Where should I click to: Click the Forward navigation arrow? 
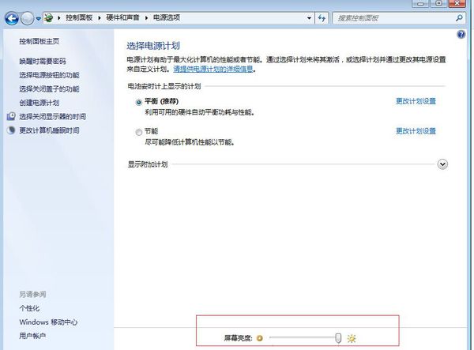(28, 17)
